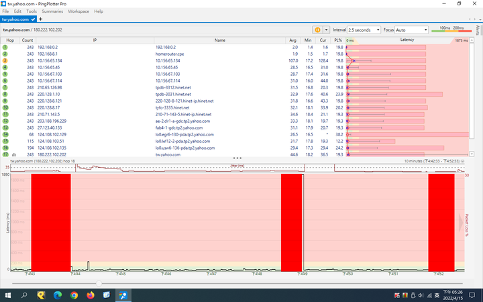The height and width of the screenshot is (302, 483).
Task: Click hop 15 green circle icon
Action: (x=5, y=141)
